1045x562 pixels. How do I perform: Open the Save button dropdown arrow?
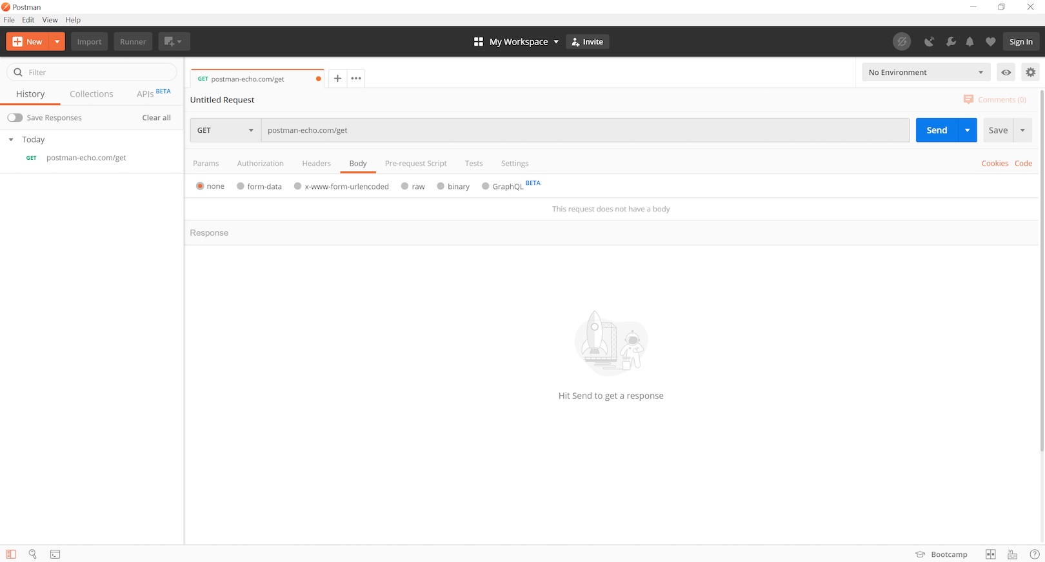(x=1022, y=130)
